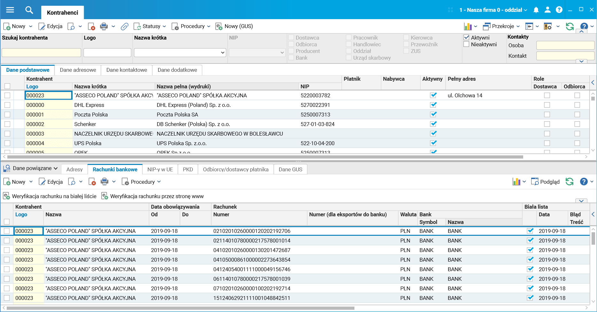Click the top toolbar delete record icon

(x=91, y=26)
